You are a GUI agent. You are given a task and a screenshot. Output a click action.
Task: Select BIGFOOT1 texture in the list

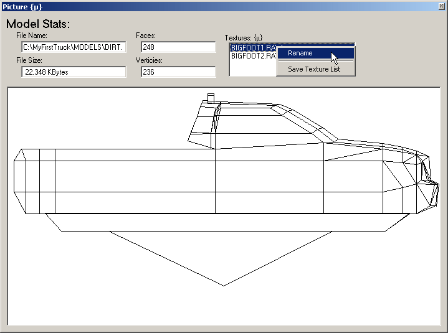(252, 47)
